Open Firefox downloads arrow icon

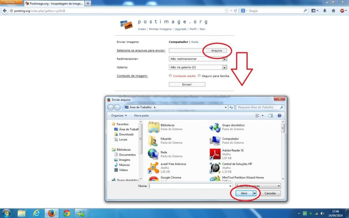pyautogui.click(x=325, y=11)
